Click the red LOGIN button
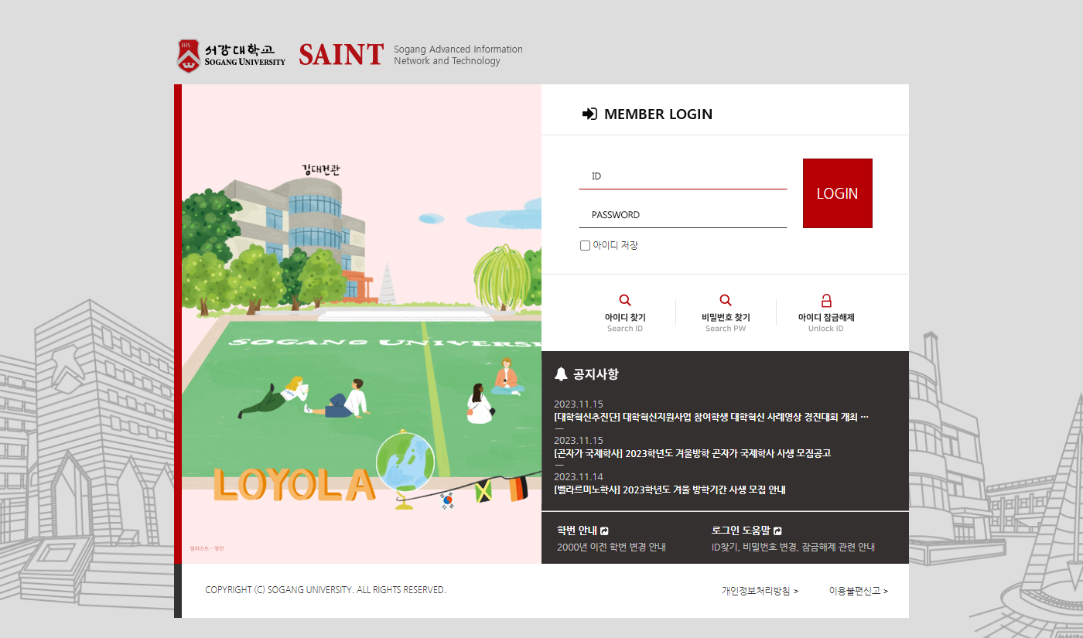 click(838, 193)
